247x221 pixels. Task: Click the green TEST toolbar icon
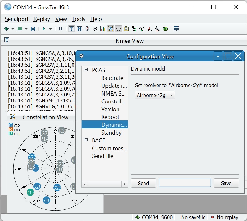tap(165, 29)
